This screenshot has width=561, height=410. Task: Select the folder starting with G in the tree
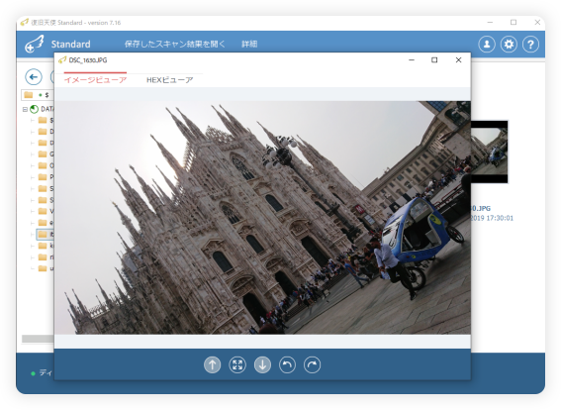[x=43, y=154]
